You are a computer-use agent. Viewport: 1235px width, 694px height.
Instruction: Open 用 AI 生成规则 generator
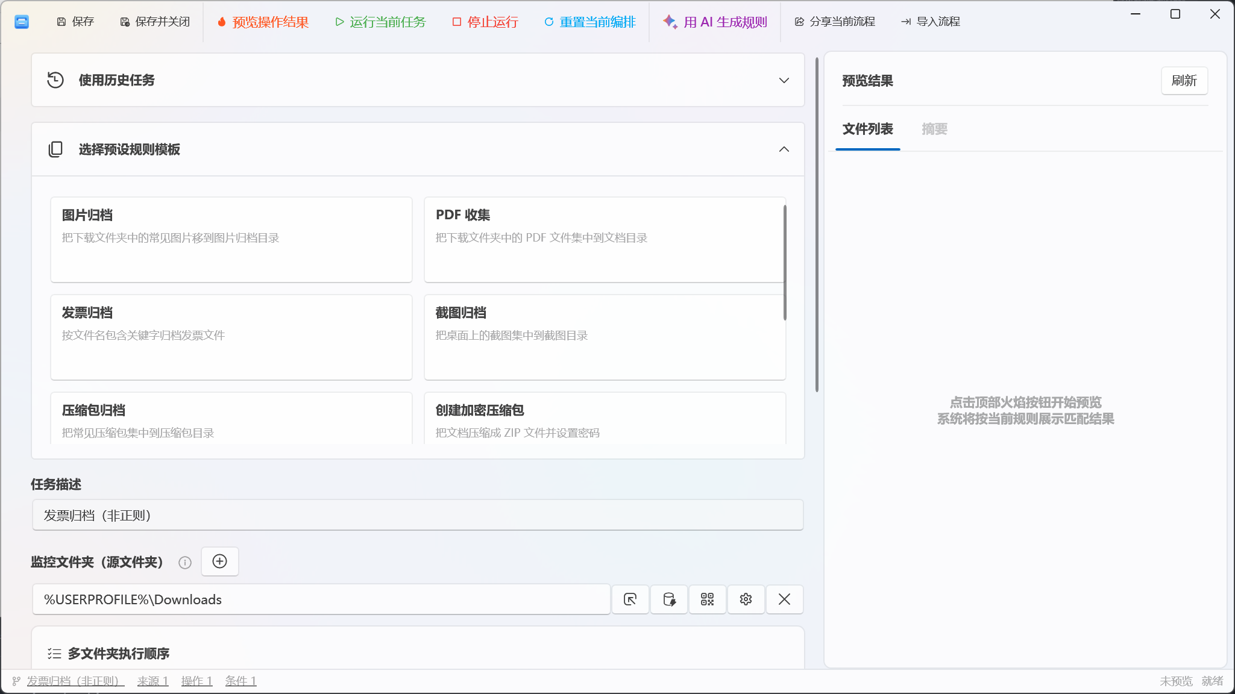tap(715, 22)
